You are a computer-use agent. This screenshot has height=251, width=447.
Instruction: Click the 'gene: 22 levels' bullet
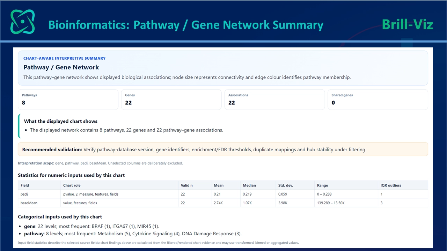(x=91, y=226)
